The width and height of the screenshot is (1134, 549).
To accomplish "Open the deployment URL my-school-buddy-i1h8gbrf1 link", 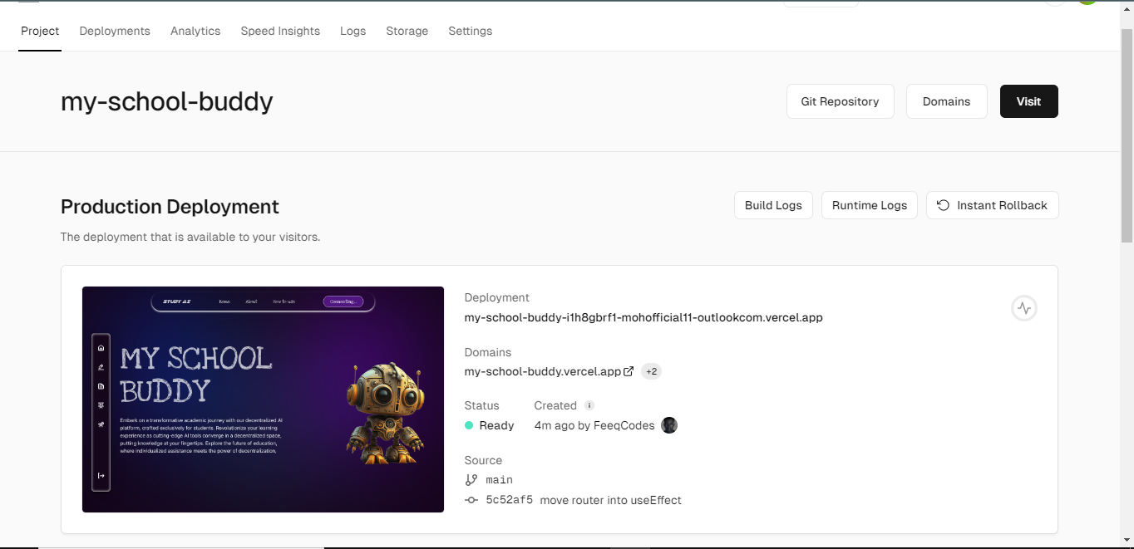I will point(643,317).
